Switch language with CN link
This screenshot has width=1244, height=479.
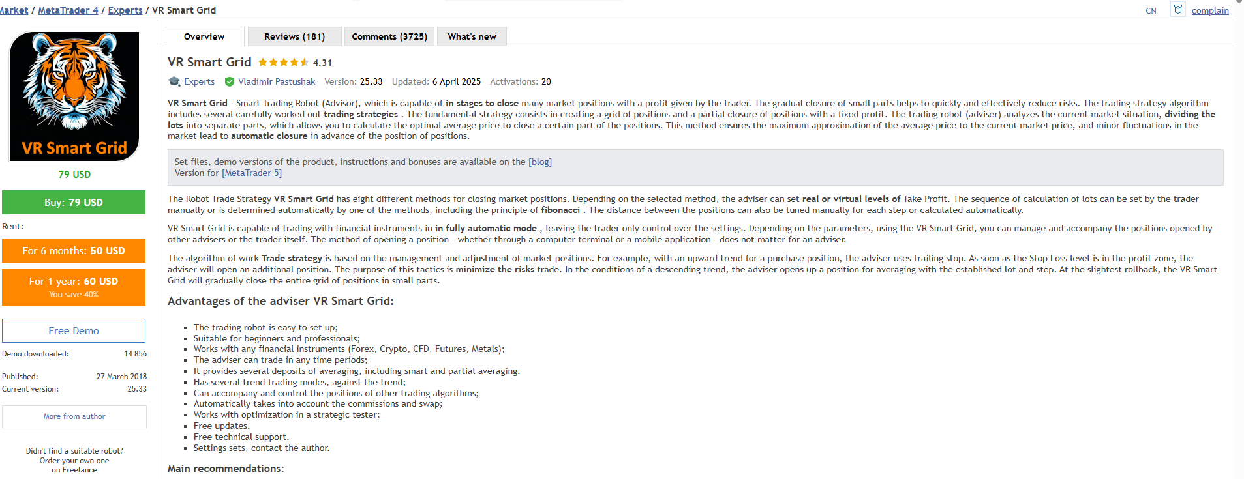[x=1151, y=11]
